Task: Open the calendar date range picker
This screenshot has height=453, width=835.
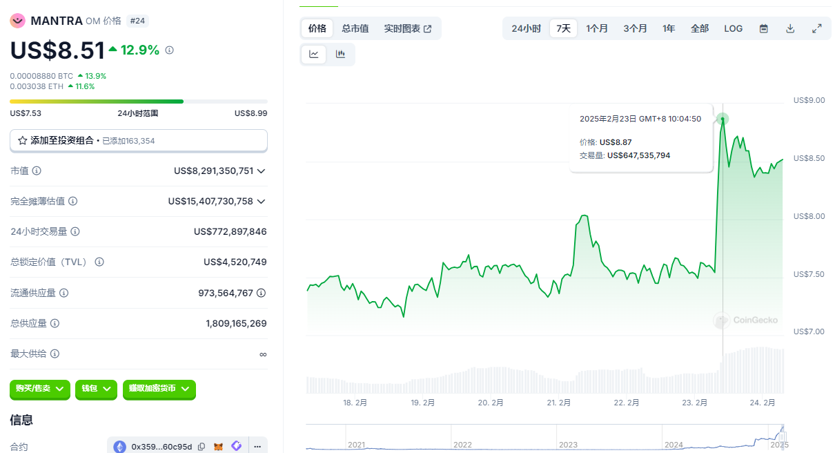Action: point(764,28)
